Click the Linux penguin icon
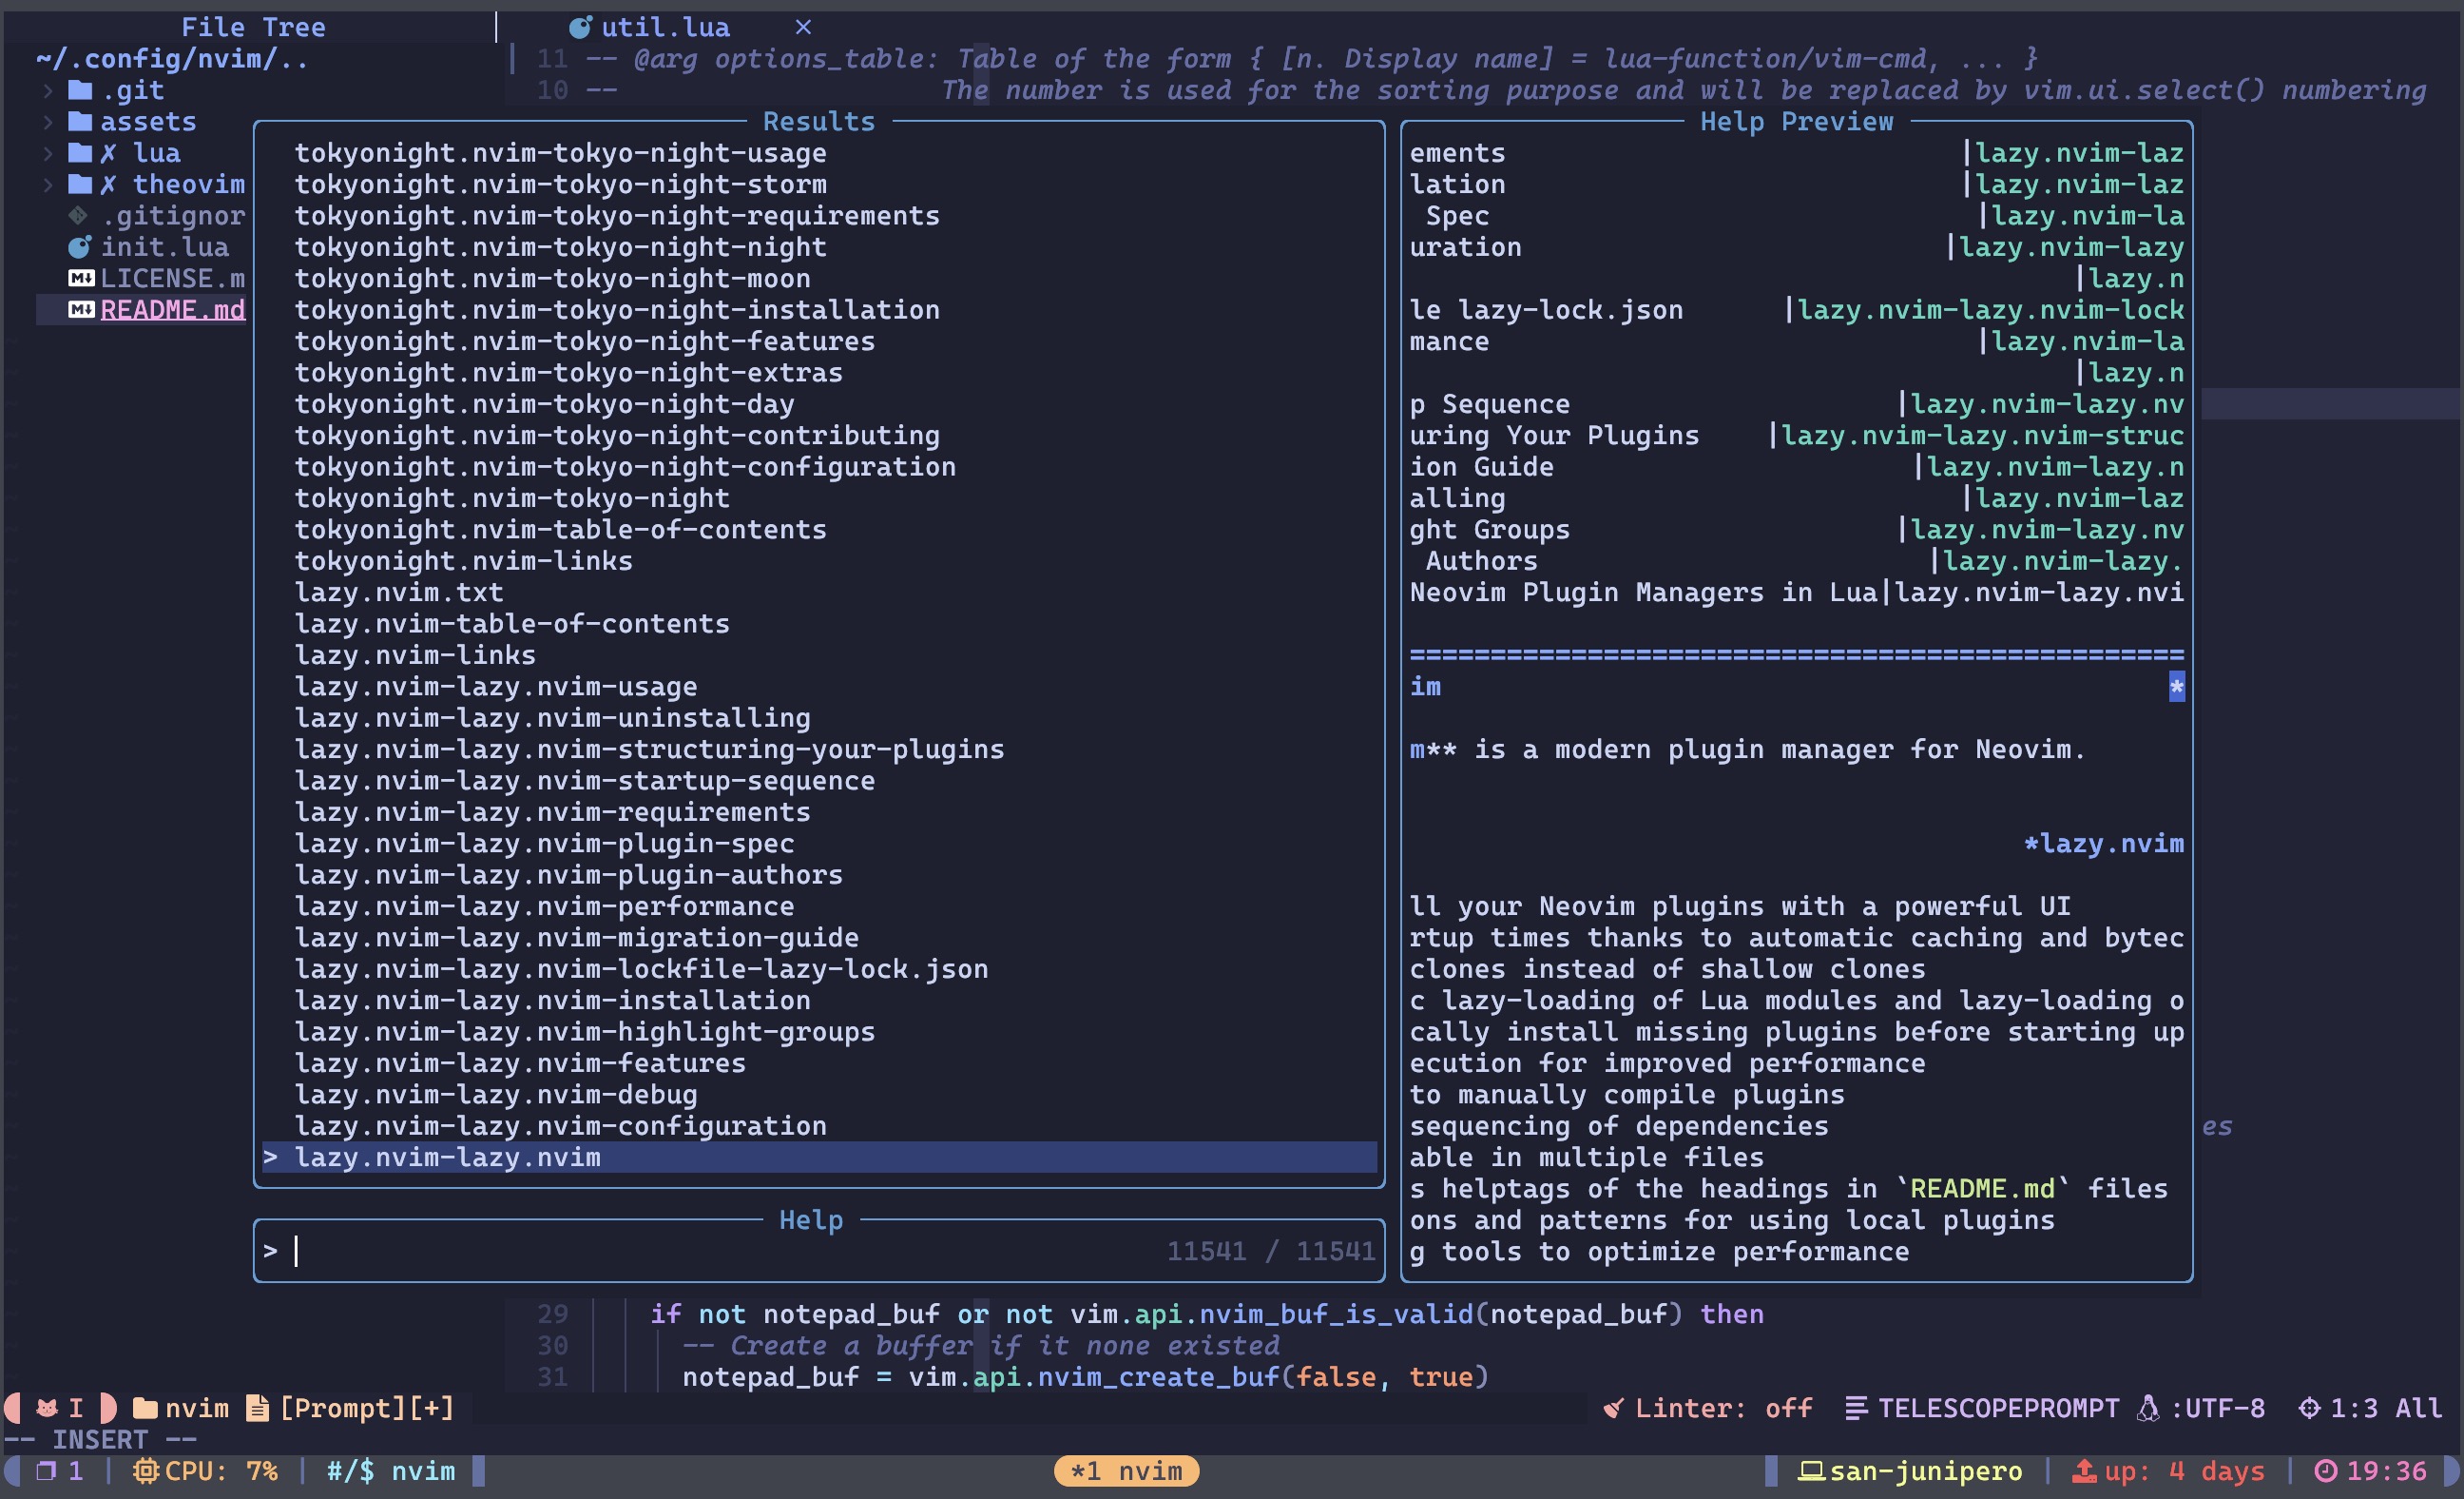 [x=2147, y=1408]
